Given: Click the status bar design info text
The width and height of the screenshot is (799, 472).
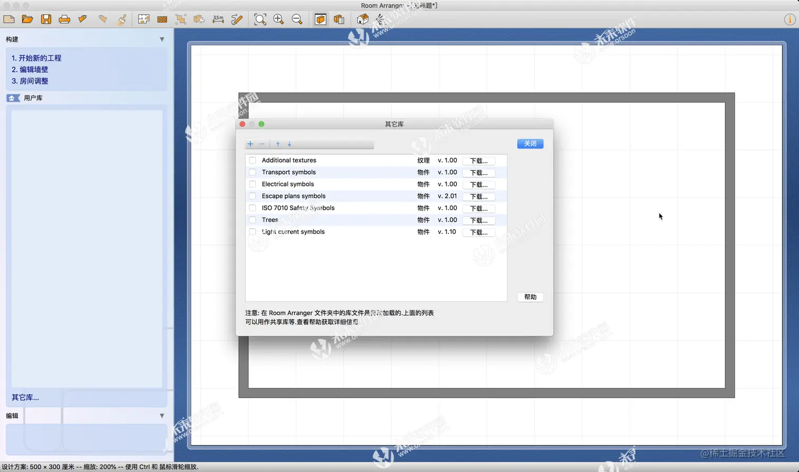Looking at the screenshot, I should point(100,467).
